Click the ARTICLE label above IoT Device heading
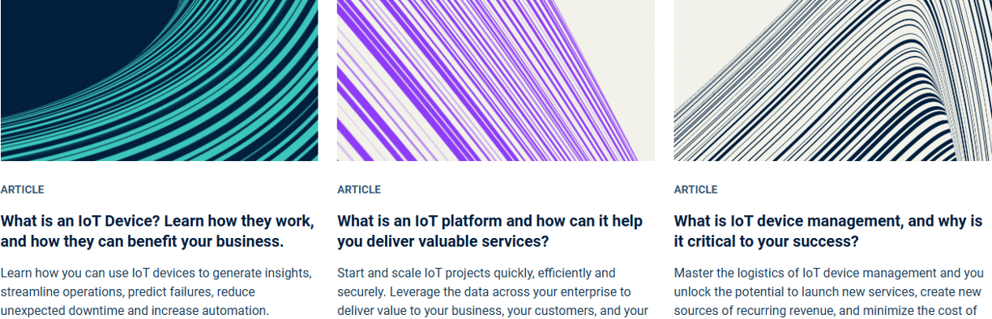 click(23, 189)
